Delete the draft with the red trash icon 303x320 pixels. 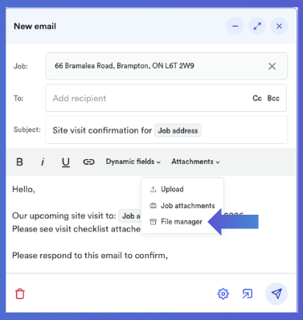(20, 293)
